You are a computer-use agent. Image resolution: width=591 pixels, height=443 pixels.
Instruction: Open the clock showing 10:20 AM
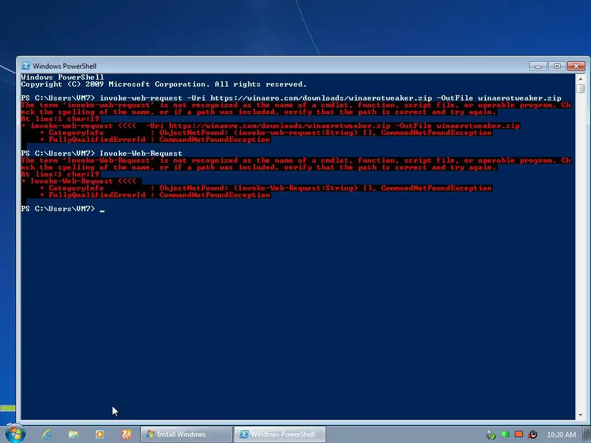[x=561, y=435]
